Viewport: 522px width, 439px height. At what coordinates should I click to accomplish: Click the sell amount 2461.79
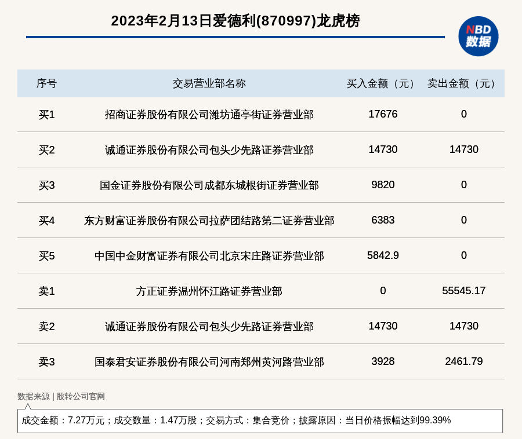tap(464, 361)
